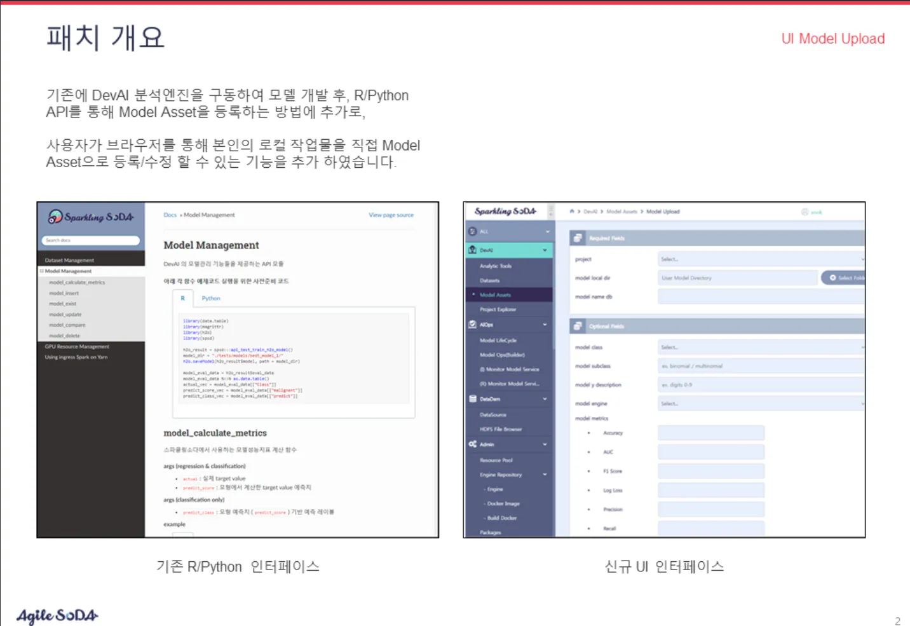Screen dimensions: 910x626
Task: Open the project Select dropdown
Action: coord(761,259)
